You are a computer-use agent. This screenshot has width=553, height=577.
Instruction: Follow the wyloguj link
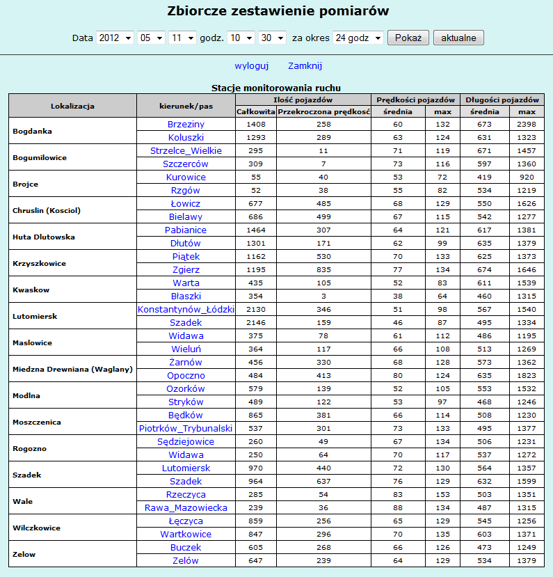tap(252, 66)
